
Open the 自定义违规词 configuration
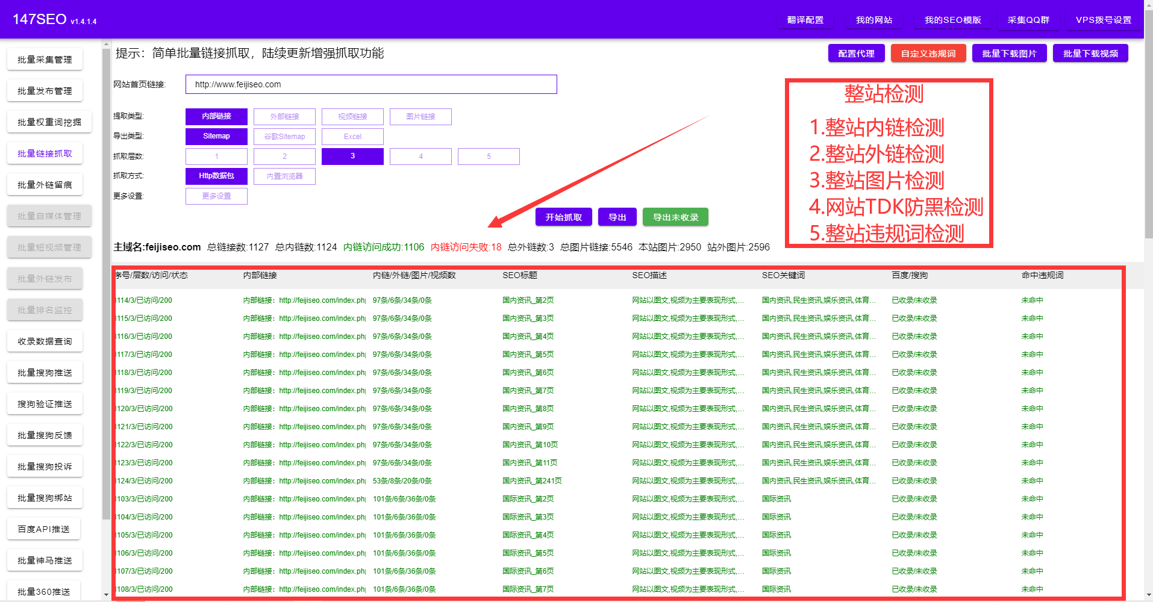click(928, 53)
